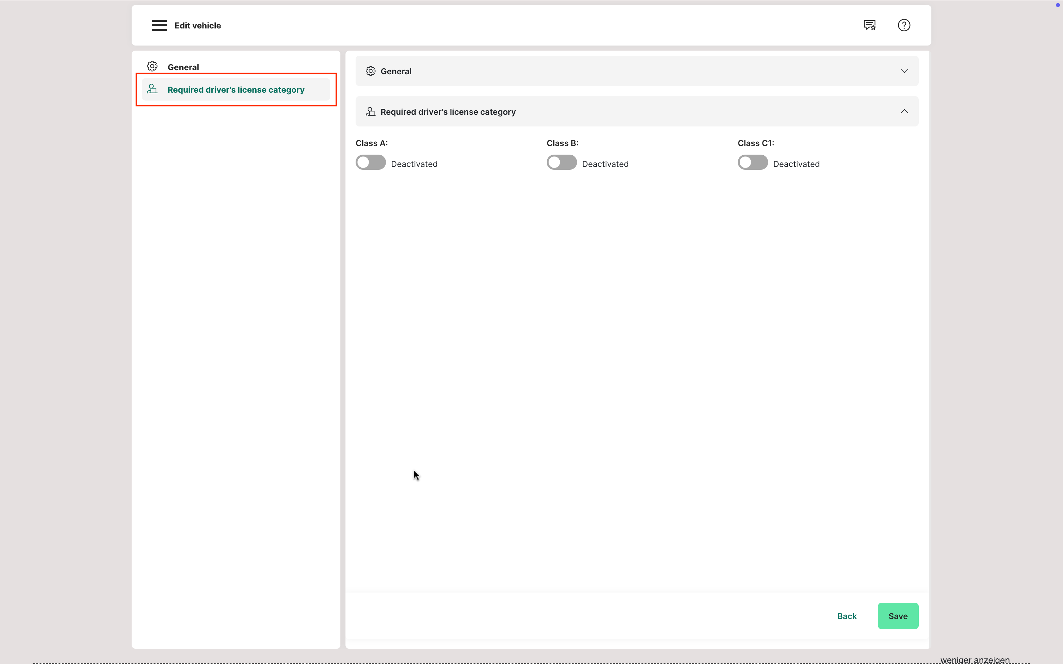The height and width of the screenshot is (664, 1063).
Task: Enable the Class B license switch
Action: 561,163
